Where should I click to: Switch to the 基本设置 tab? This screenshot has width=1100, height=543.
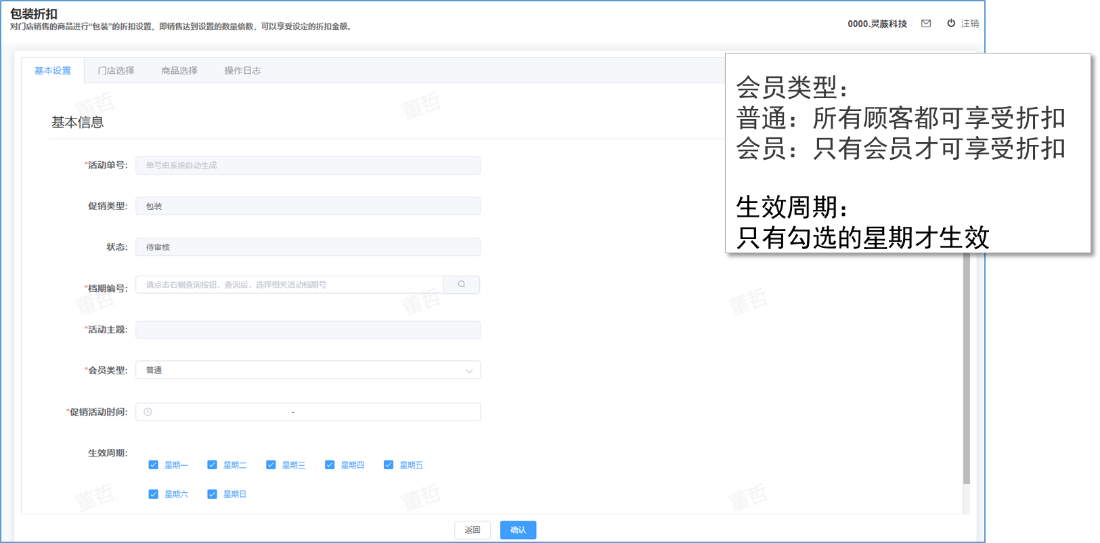[53, 70]
